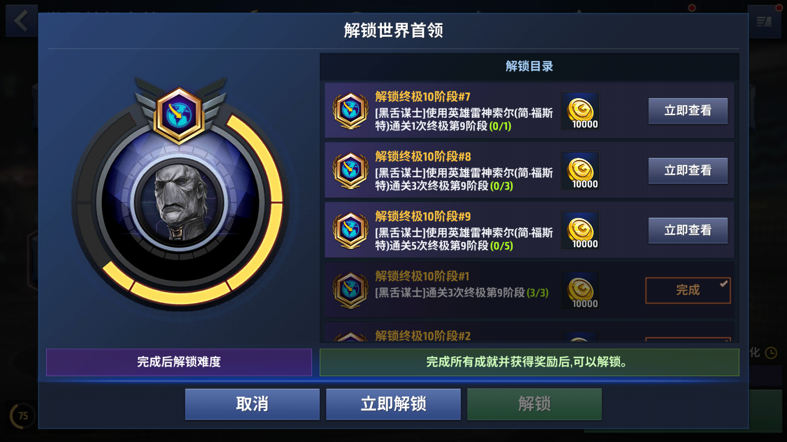Open the list menu icon top right

764,21
